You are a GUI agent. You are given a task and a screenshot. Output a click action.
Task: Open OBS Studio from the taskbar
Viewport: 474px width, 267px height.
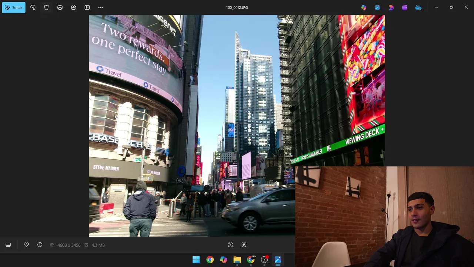[x=264, y=260]
